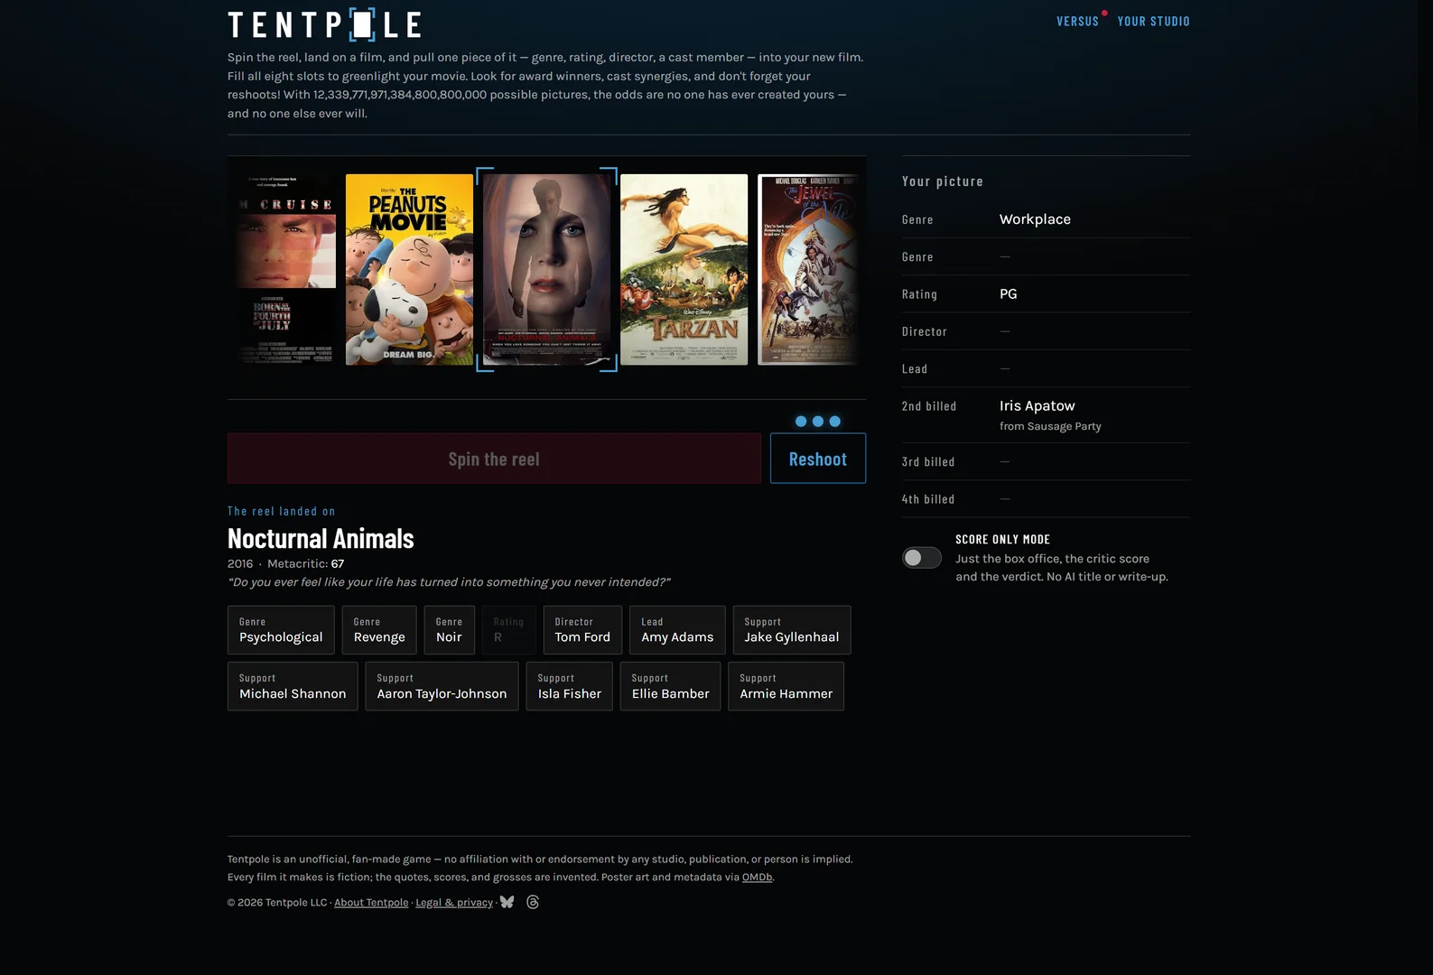Viewport: 1433px width, 975px height.
Task: Click the Nocturnal Animals poster
Action: [x=547, y=269]
